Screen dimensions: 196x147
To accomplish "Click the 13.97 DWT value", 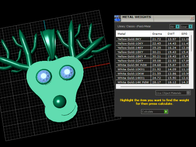I will point(172,39).
